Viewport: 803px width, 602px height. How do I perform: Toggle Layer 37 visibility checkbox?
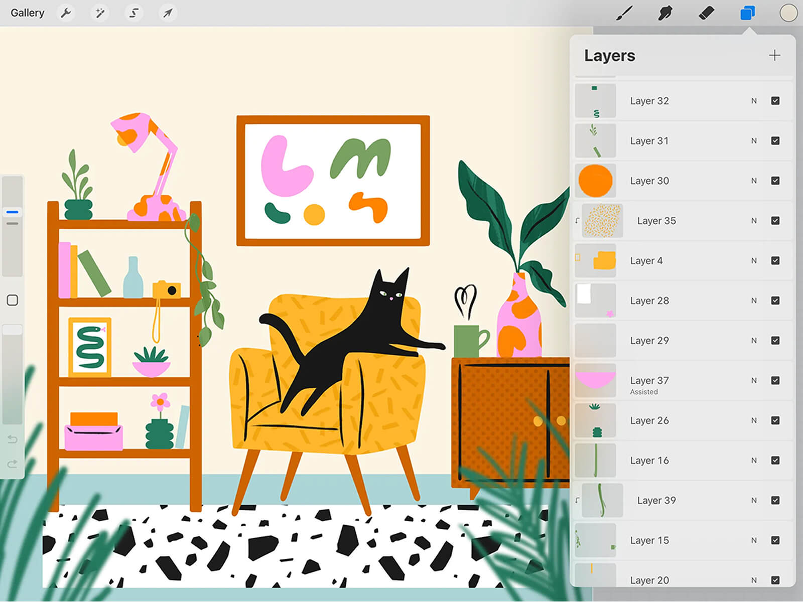pos(775,381)
